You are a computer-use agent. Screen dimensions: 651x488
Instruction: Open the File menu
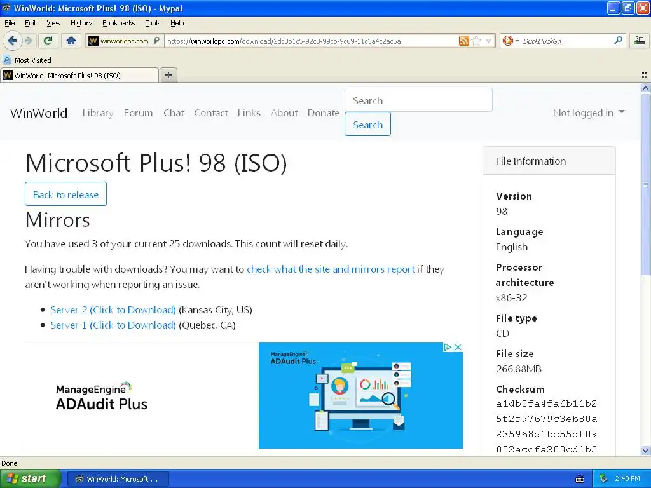click(10, 23)
